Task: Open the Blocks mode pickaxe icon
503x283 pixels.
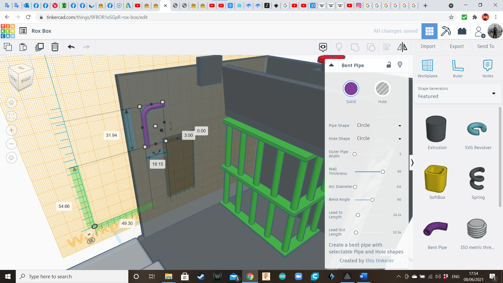Action: 446,31
